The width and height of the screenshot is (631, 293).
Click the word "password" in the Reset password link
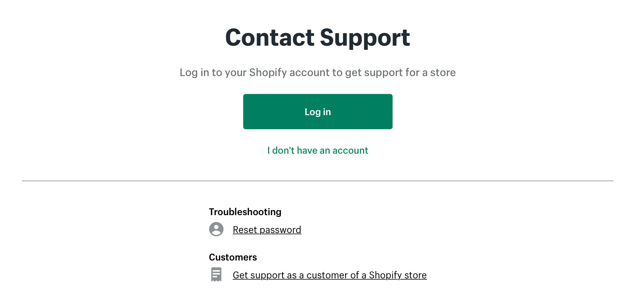pyautogui.click(x=280, y=230)
